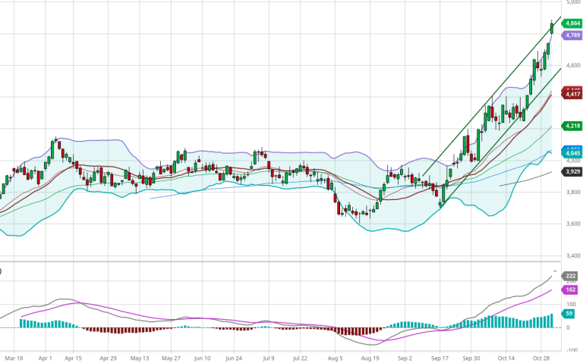This screenshot has height=363, width=583.
Task: Click the dark red 4,417 price label
Action: pos(572,94)
